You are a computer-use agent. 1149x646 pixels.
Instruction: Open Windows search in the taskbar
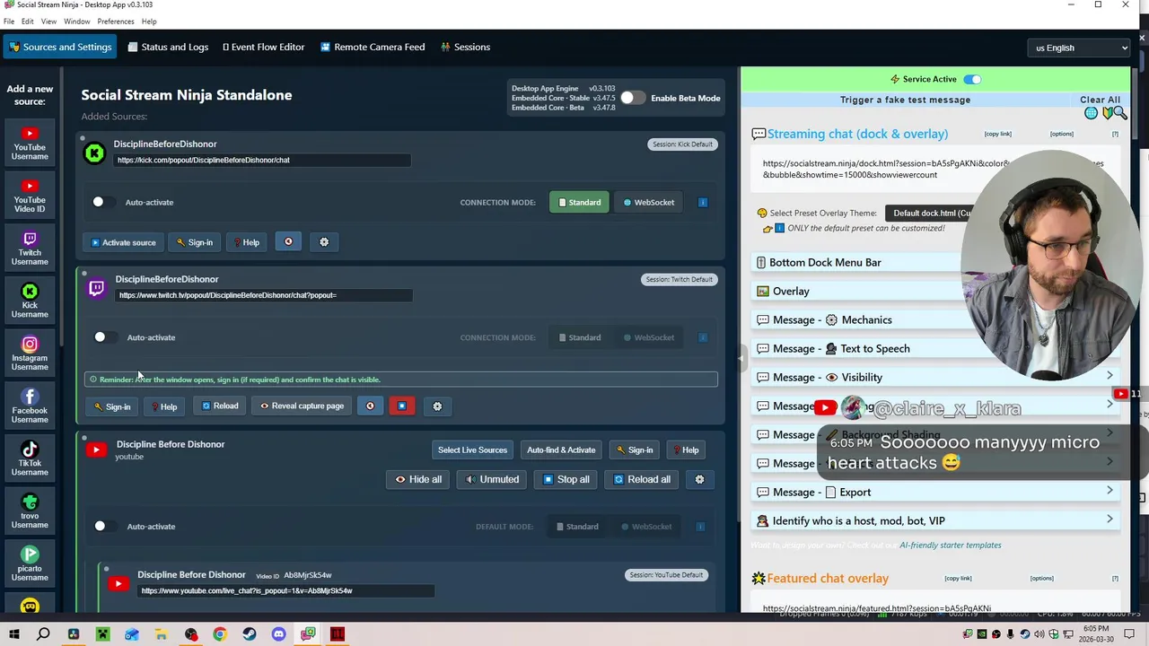pyautogui.click(x=43, y=634)
